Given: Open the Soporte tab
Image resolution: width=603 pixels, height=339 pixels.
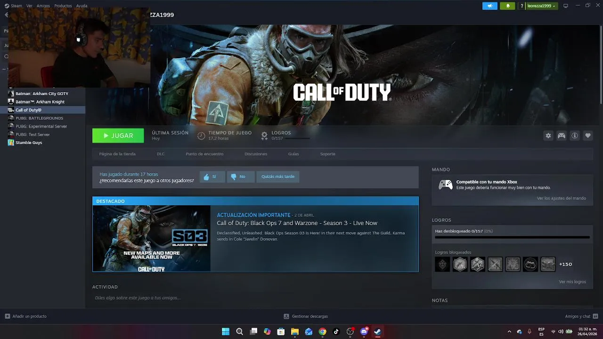Looking at the screenshot, I should 328,154.
